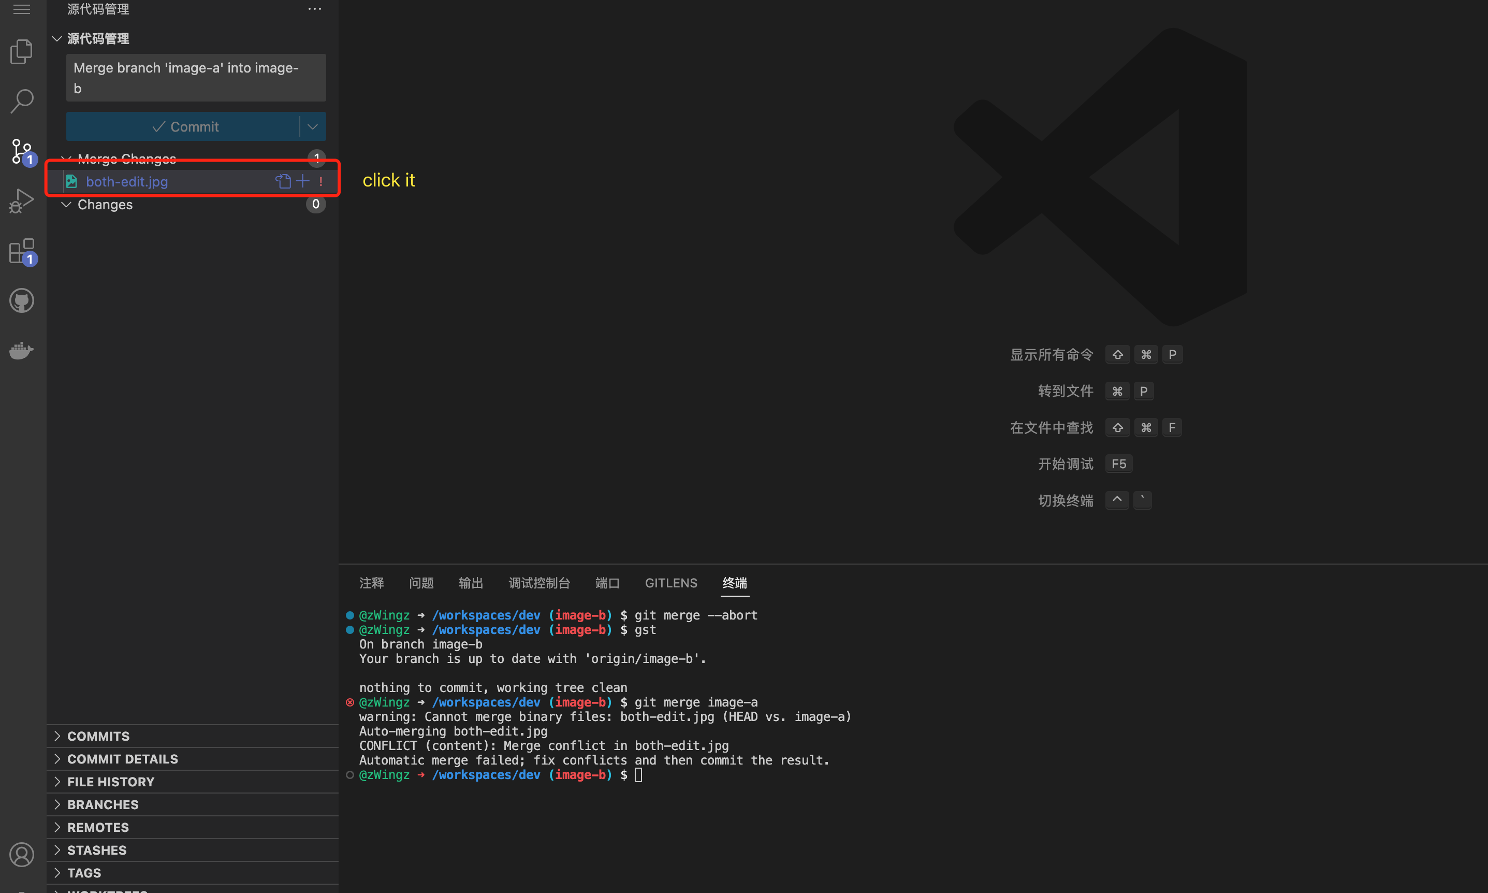This screenshot has height=893, width=1488.
Task: Click the Merge Changes count badge
Action: coord(316,159)
